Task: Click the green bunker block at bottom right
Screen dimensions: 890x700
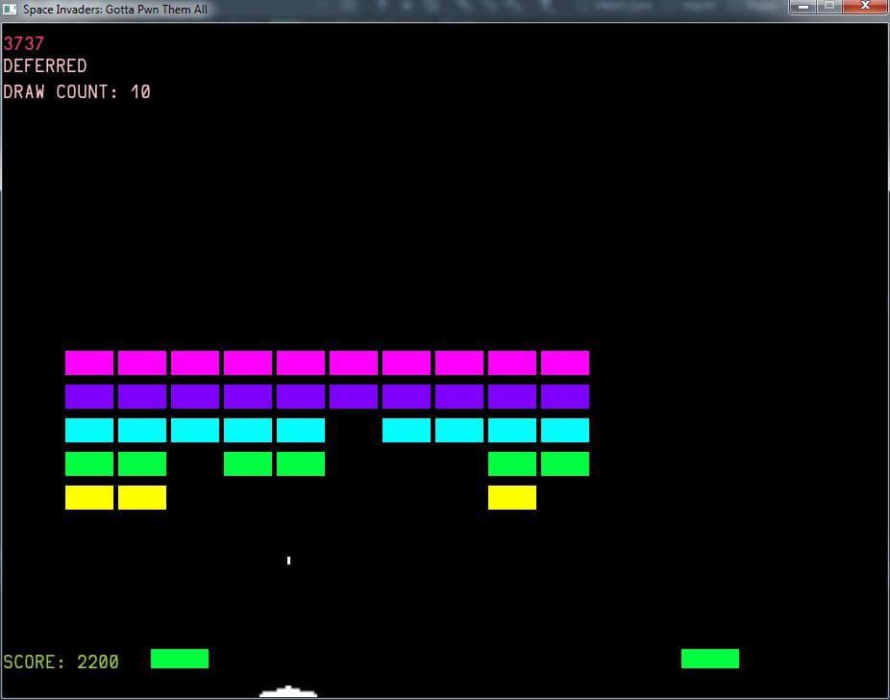Action: [x=710, y=659]
